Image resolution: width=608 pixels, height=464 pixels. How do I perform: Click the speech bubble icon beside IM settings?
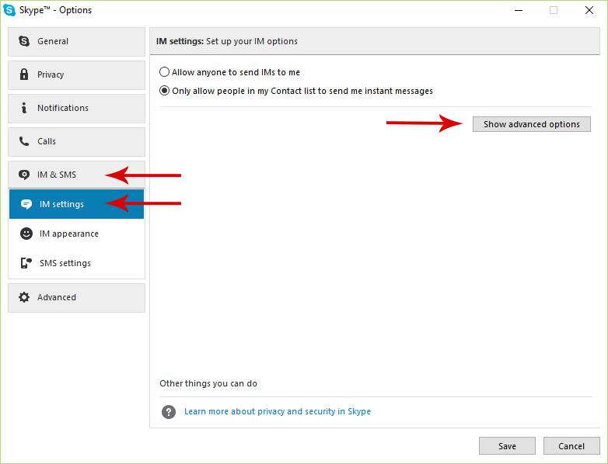[26, 204]
